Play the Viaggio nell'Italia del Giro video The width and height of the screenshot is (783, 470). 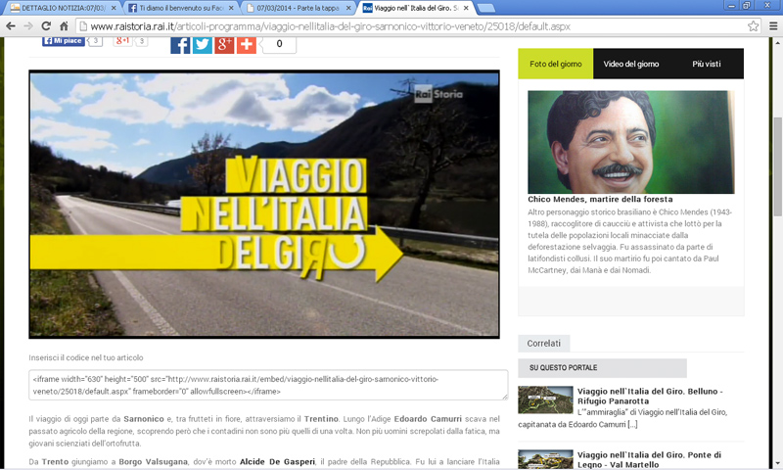tap(264, 205)
